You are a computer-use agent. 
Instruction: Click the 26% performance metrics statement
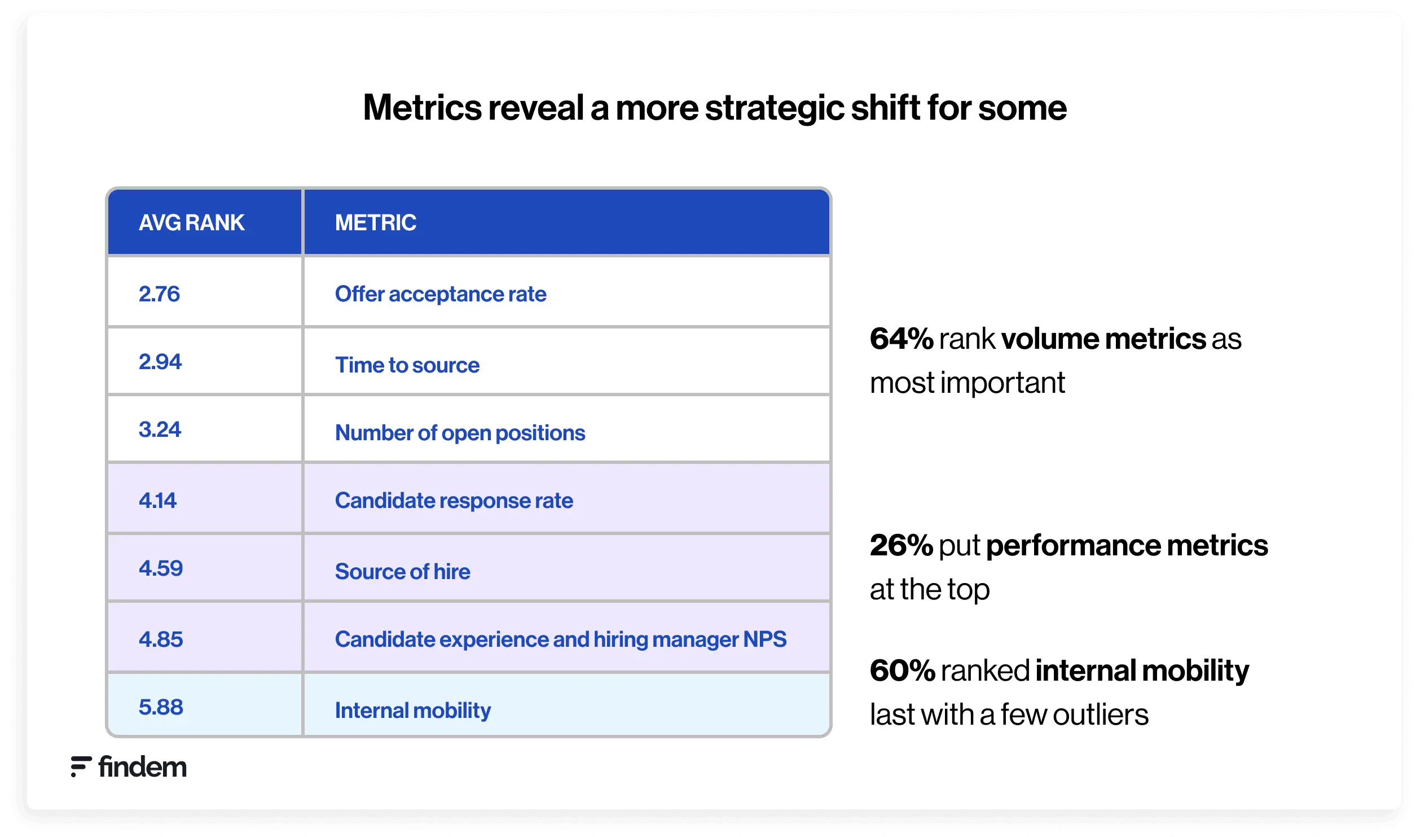tap(1068, 567)
